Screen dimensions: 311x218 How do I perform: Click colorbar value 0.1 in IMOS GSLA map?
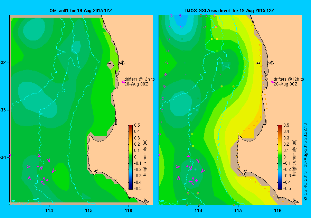click(286, 151)
